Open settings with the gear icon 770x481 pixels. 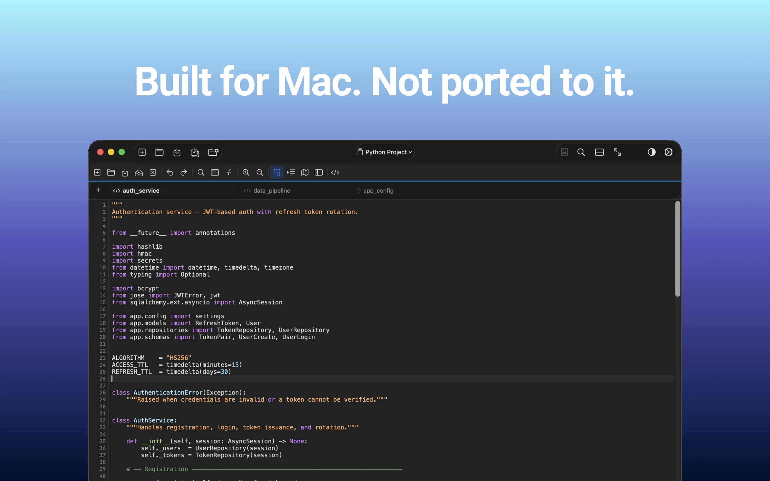click(x=668, y=152)
